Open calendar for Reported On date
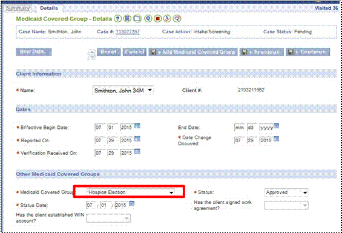The height and width of the screenshot is (233, 342). [137, 139]
